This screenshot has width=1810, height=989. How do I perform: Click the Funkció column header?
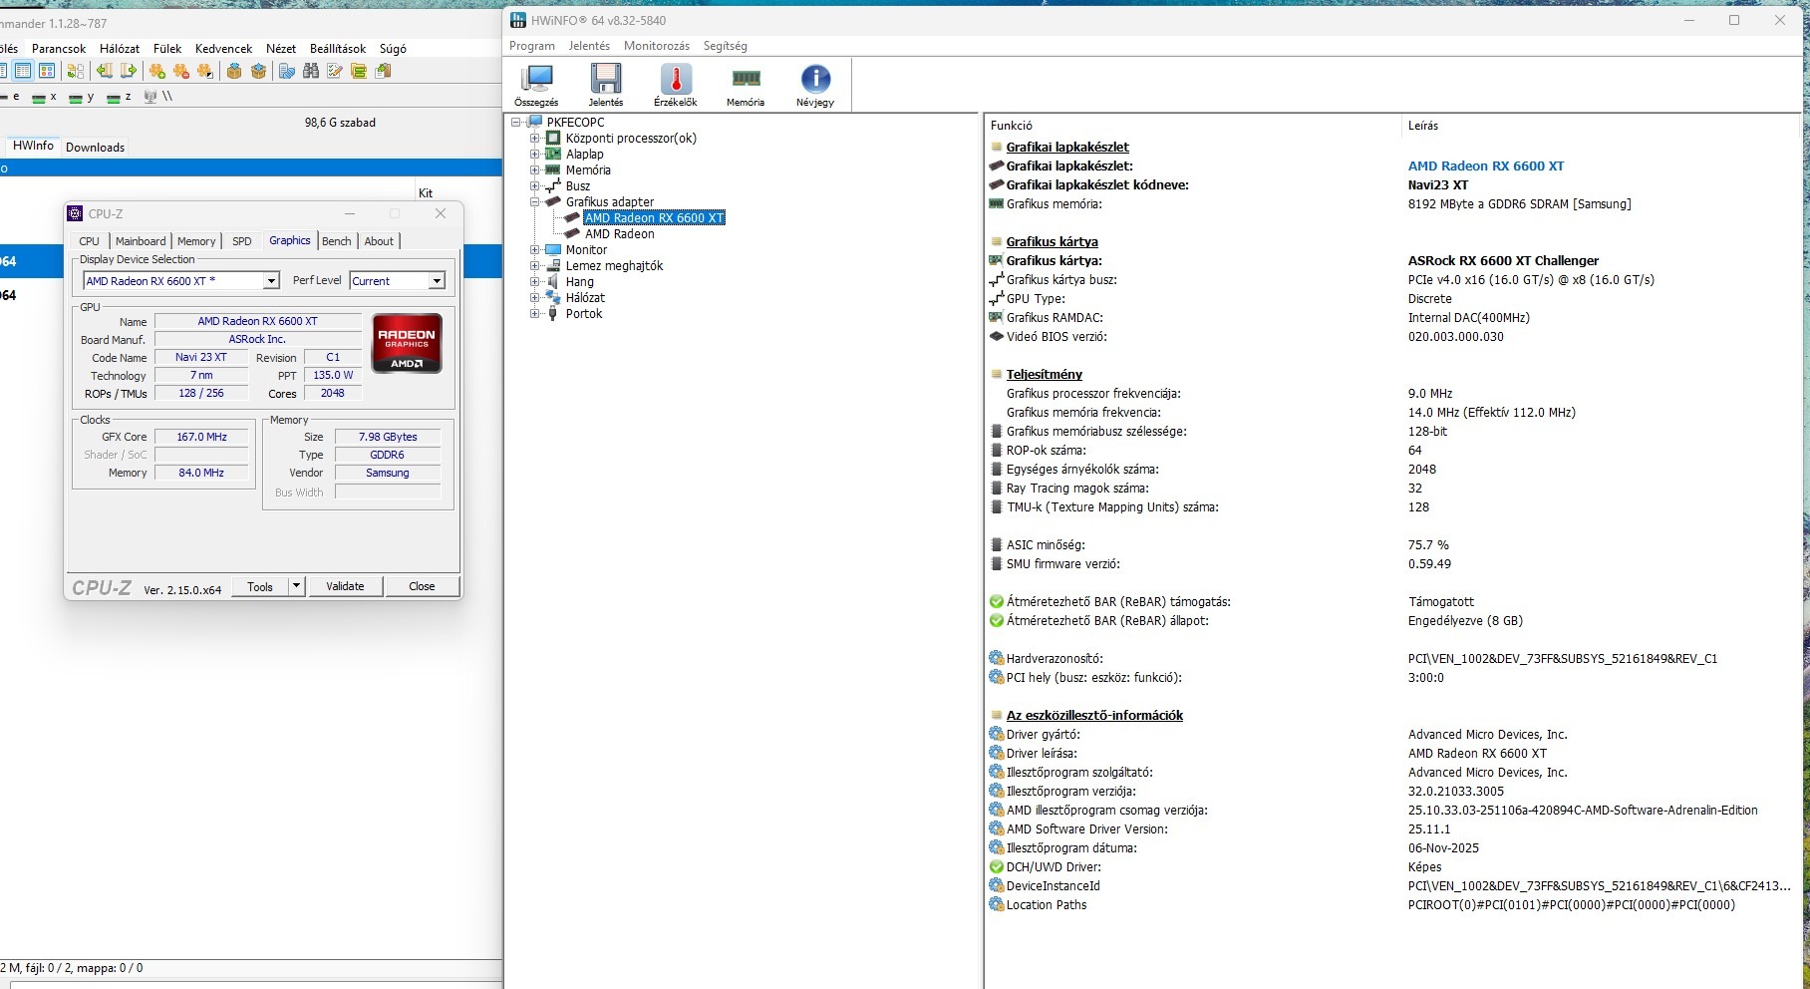[x=1192, y=126]
